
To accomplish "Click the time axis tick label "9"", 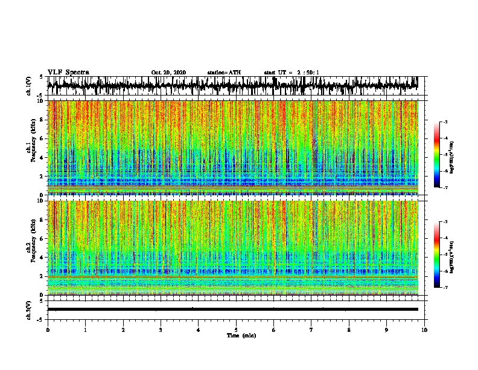I will (x=386, y=330).
